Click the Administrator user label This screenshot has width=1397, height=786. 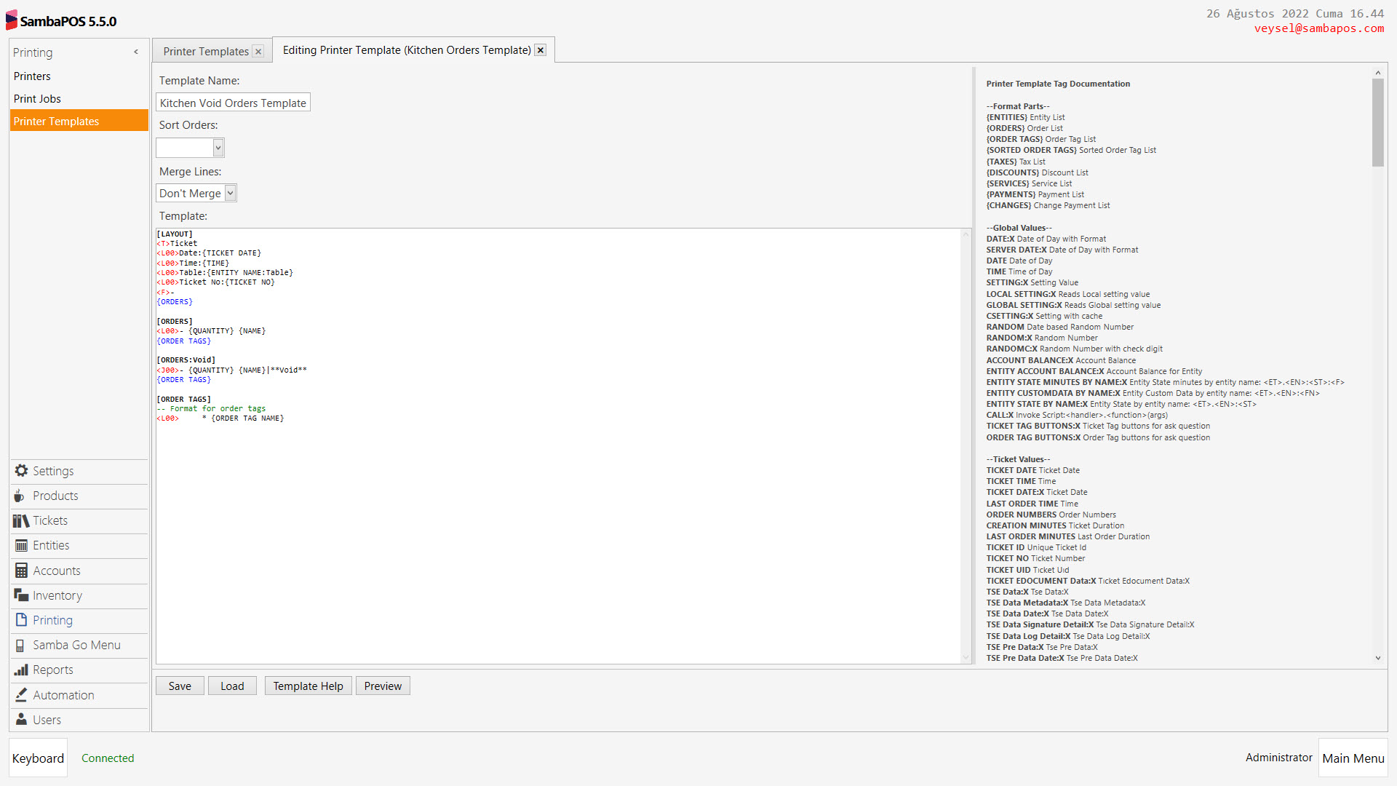coord(1279,758)
